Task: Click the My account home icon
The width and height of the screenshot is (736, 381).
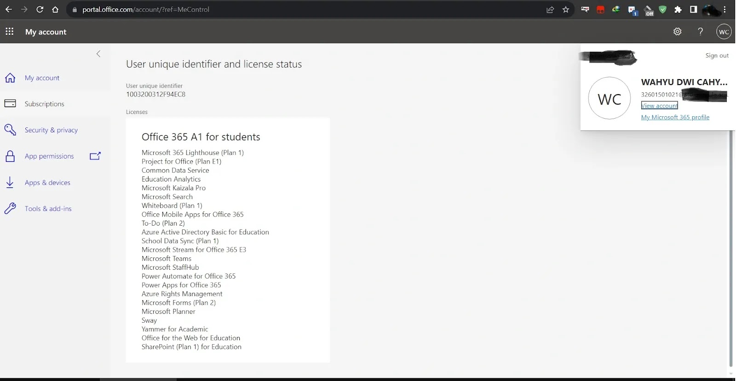Action: coord(10,78)
